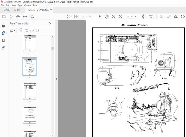This screenshot has width=186, height=137.
Task: Choose the Hand pan tool
Action: [x=106, y=16]
